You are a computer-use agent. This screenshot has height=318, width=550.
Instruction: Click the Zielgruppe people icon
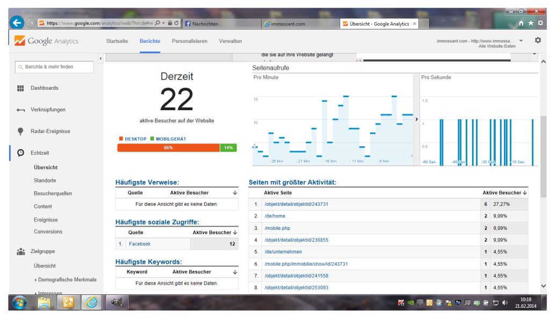tap(20, 251)
